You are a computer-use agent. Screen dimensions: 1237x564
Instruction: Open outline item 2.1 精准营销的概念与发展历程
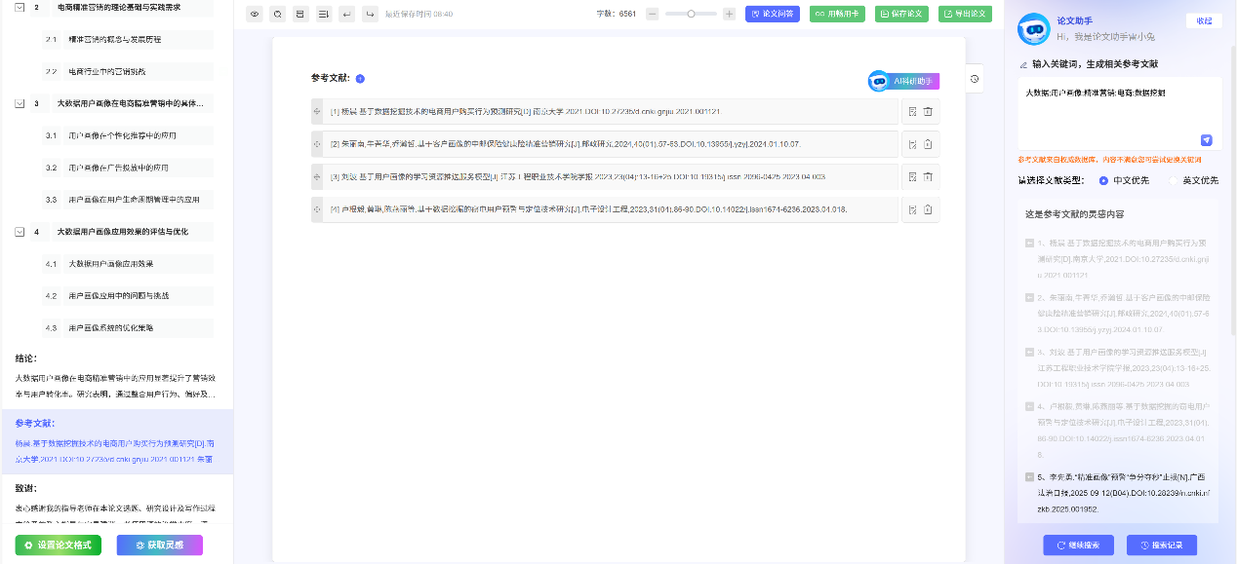(128, 40)
